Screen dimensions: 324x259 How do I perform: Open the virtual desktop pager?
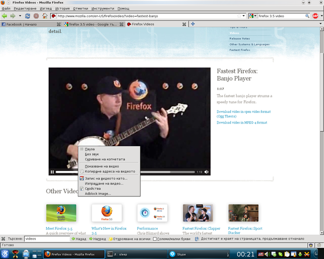click(37, 254)
